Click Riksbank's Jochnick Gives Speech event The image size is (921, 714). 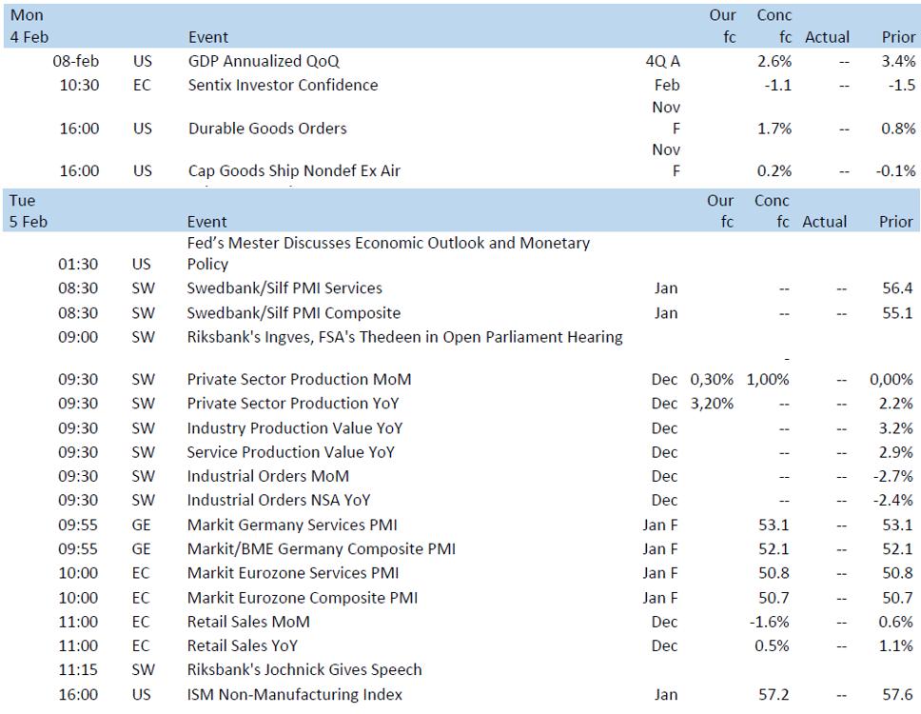[x=304, y=670]
